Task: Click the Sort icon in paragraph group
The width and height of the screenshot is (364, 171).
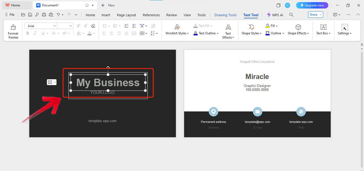Action: [153, 26]
